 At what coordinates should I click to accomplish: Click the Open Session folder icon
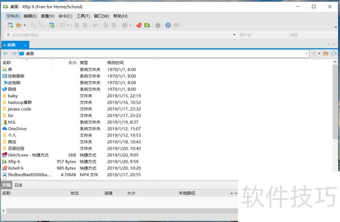click(x=19, y=25)
